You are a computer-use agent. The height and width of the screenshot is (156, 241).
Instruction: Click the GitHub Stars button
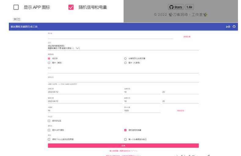(176, 7)
